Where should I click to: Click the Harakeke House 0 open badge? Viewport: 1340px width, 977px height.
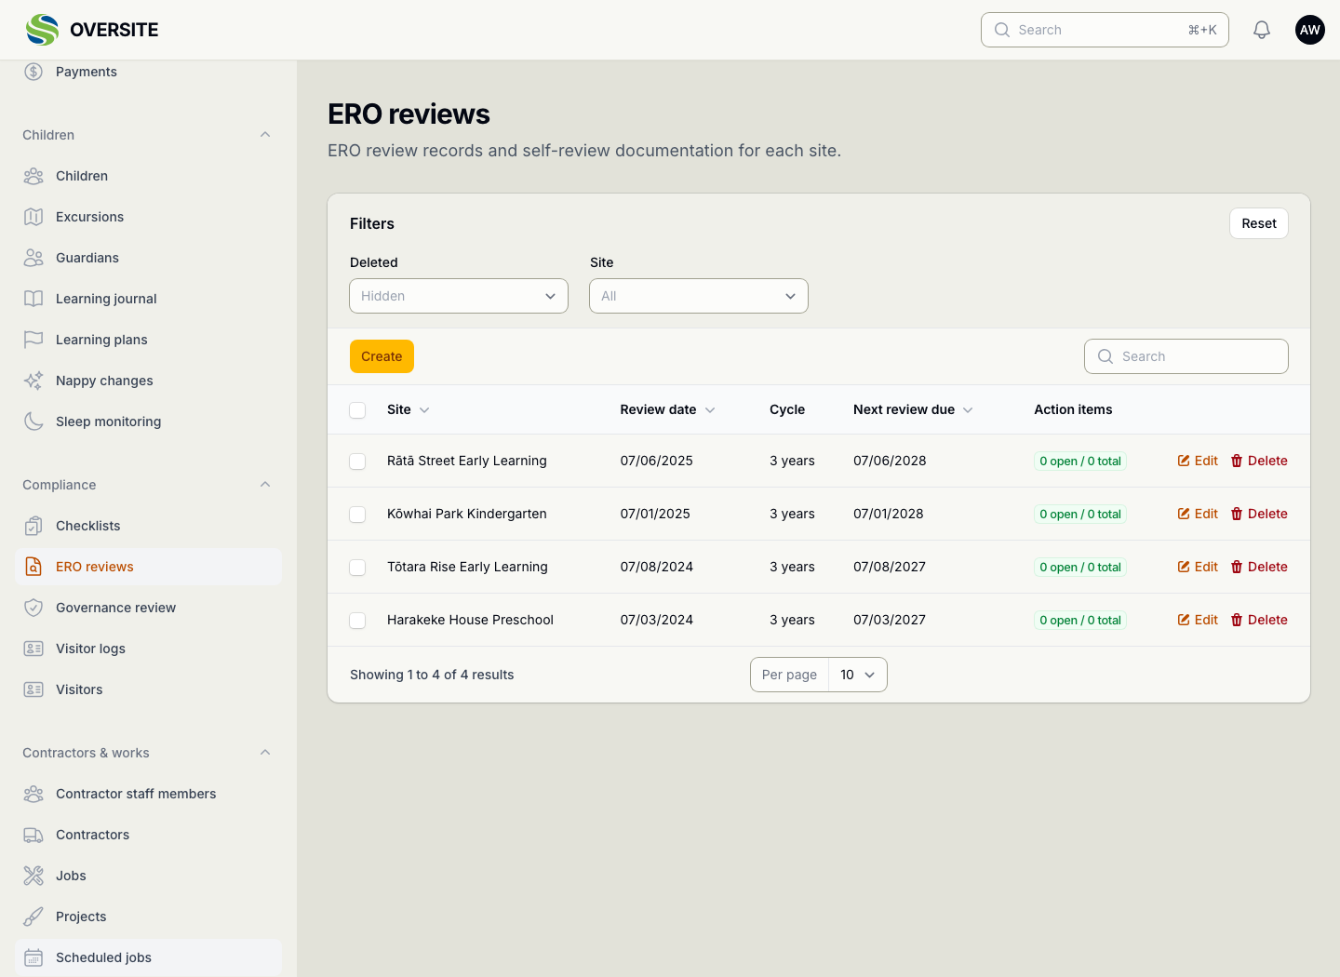click(x=1080, y=620)
